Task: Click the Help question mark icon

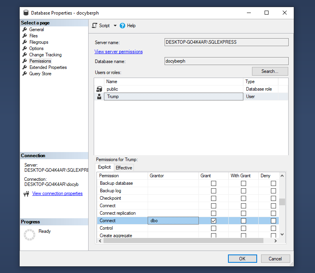Action: click(122, 26)
